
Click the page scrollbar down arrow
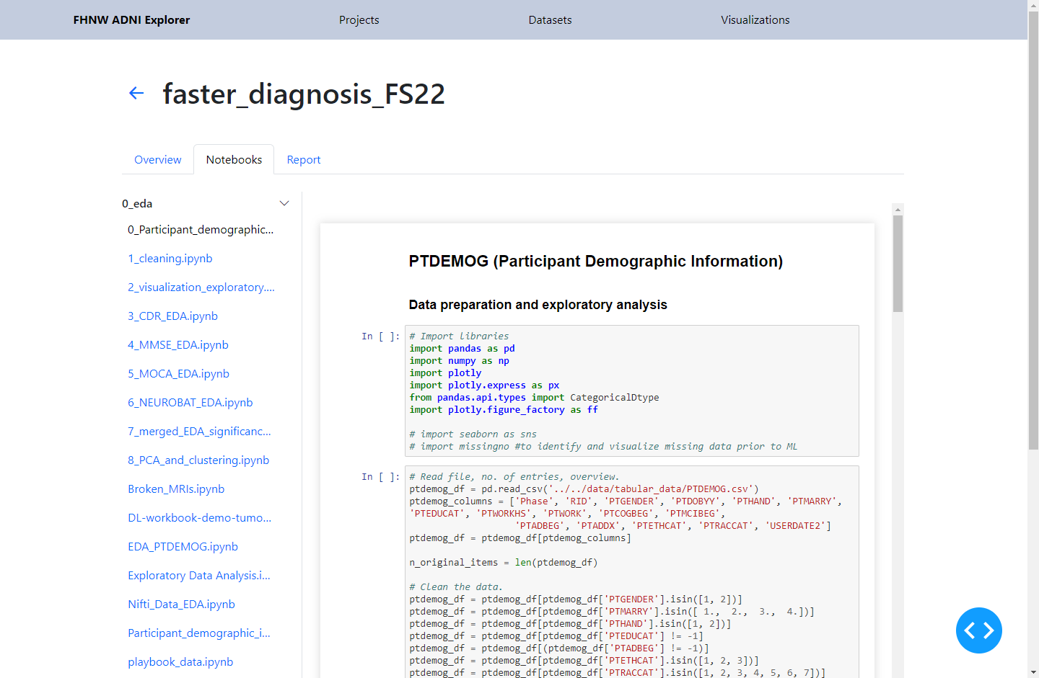pos(1033,672)
